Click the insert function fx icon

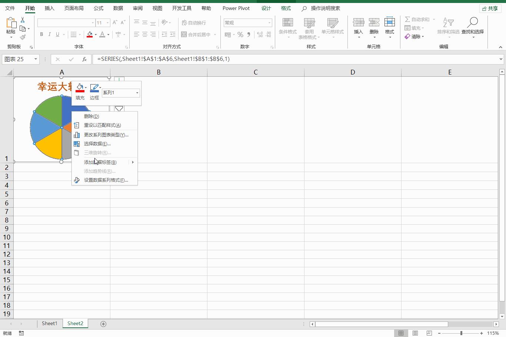pos(84,59)
